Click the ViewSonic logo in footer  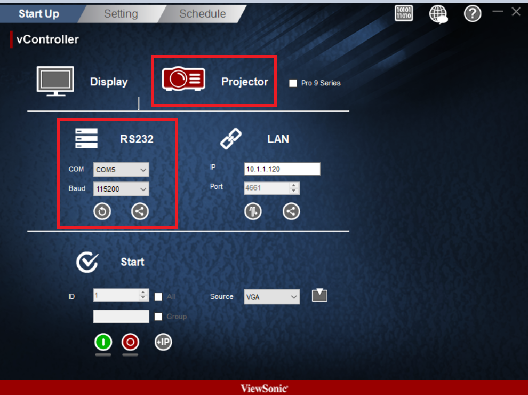point(265,388)
